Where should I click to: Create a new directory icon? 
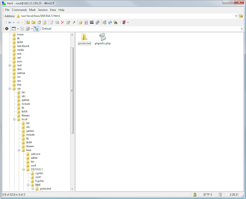pyautogui.click(x=81, y=22)
